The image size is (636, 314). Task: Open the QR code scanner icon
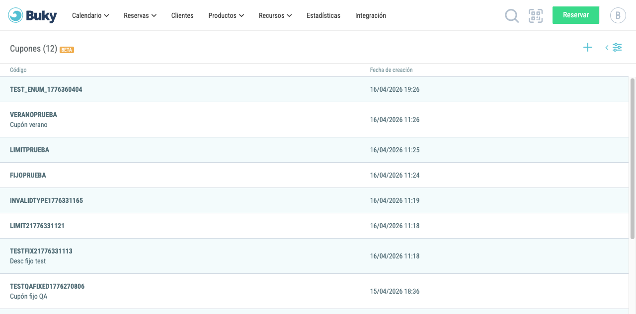[x=536, y=16]
